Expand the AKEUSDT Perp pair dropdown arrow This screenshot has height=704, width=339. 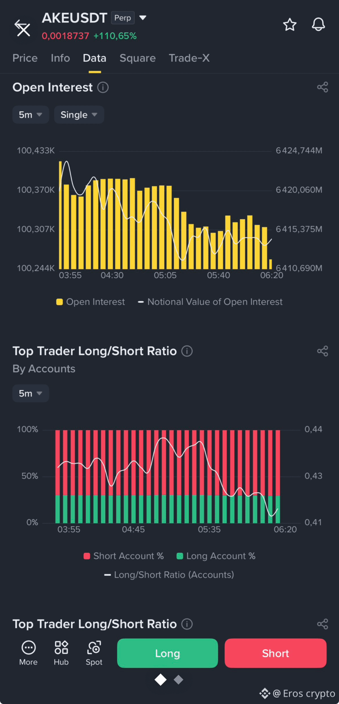[143, 18]
